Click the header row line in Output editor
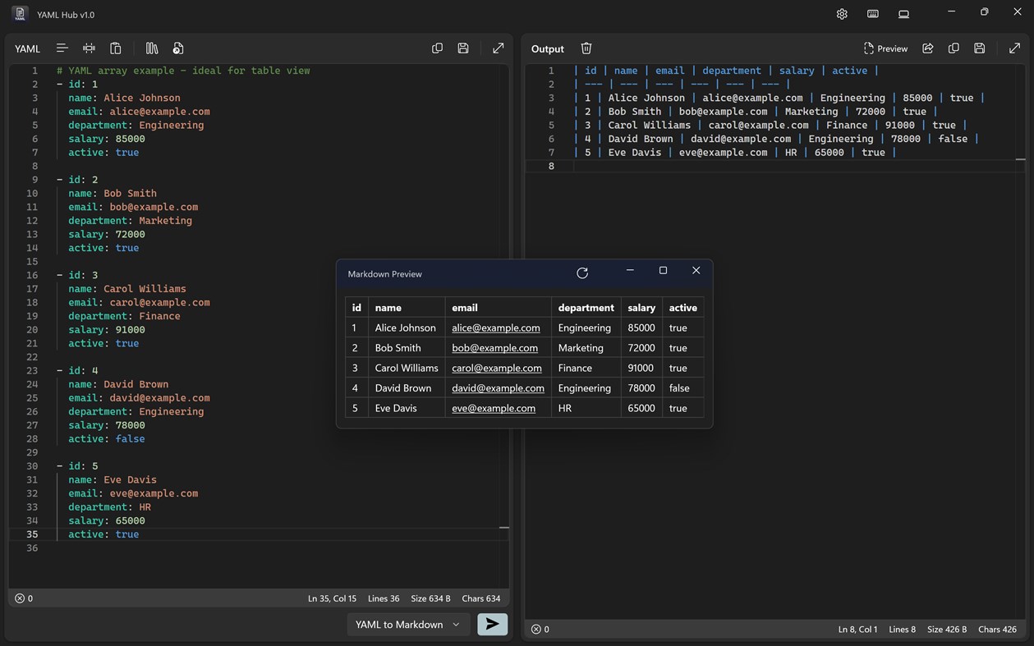The width and height of the screenshot is (1034, 646). pos(726,71)
